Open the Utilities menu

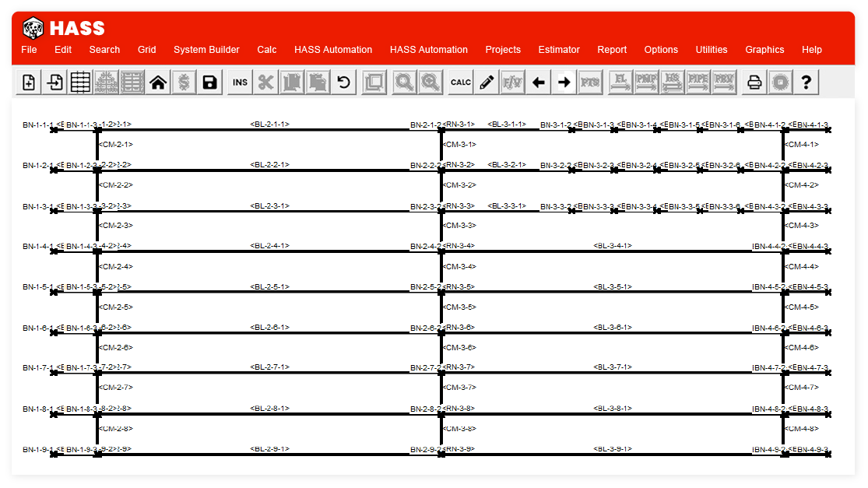point(712,50)
